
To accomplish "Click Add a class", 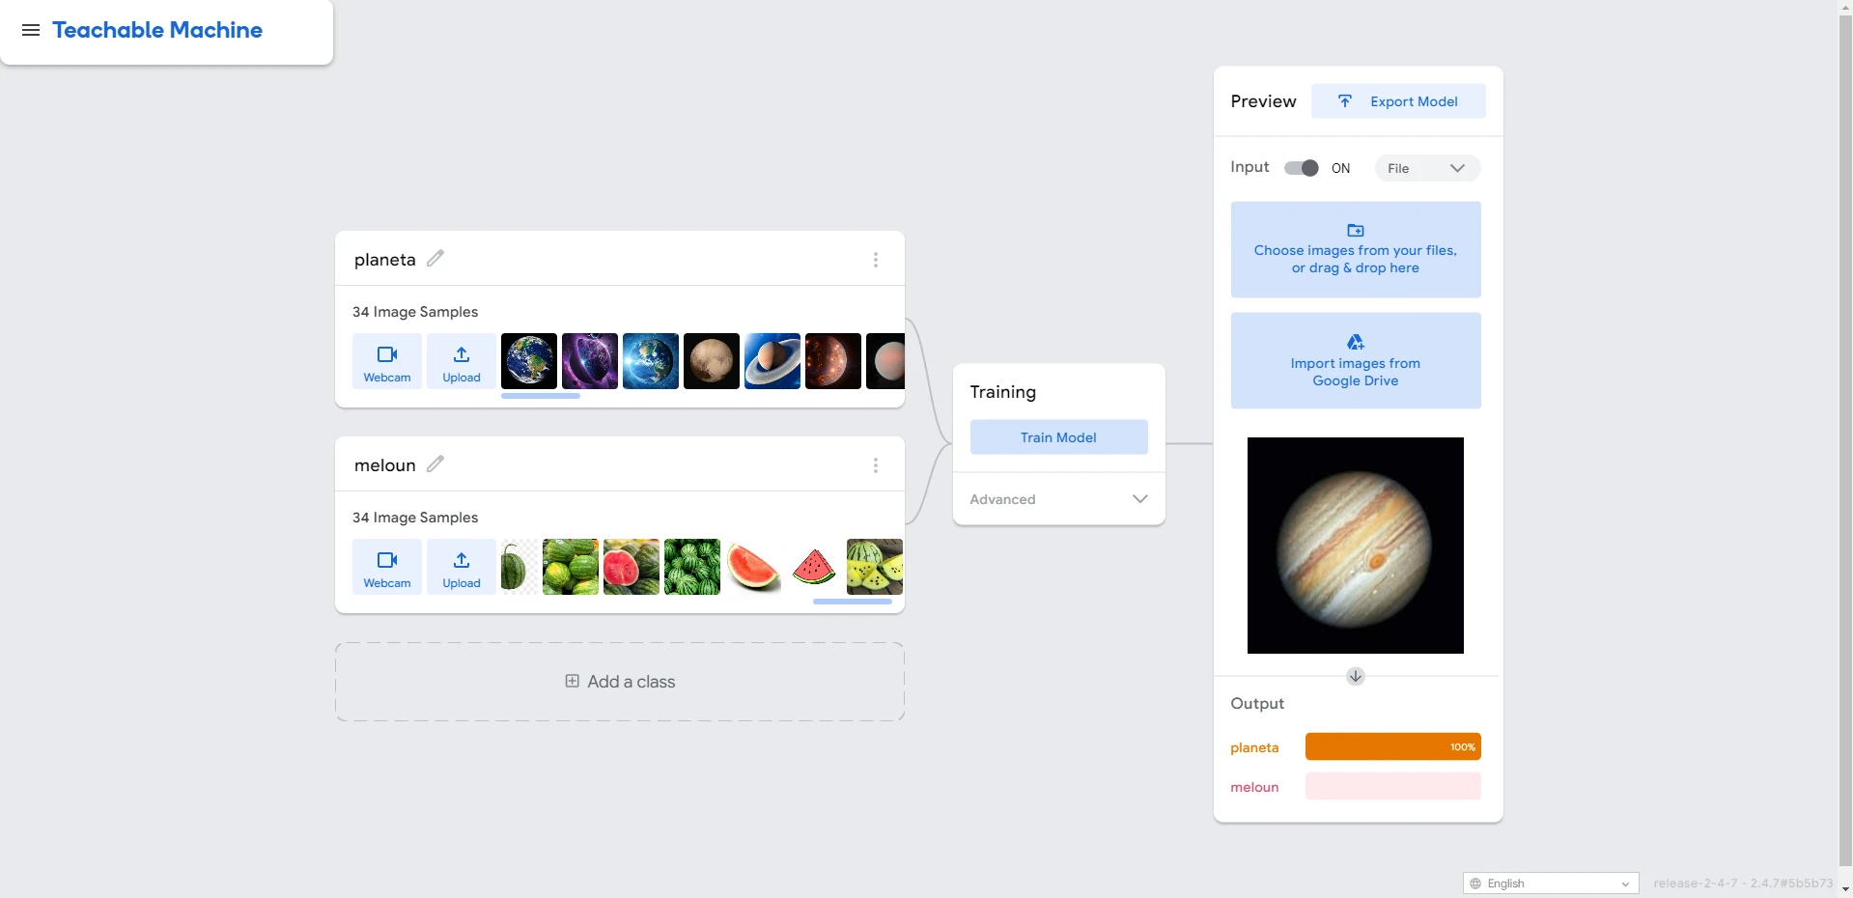I will click(x=620, y=682).
